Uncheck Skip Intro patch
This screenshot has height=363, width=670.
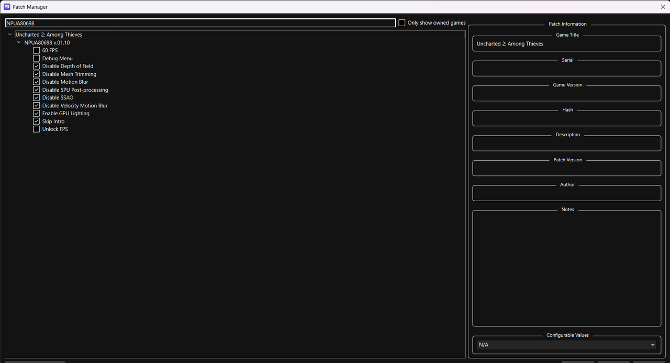pyautogui.click(x=37, y=121)
